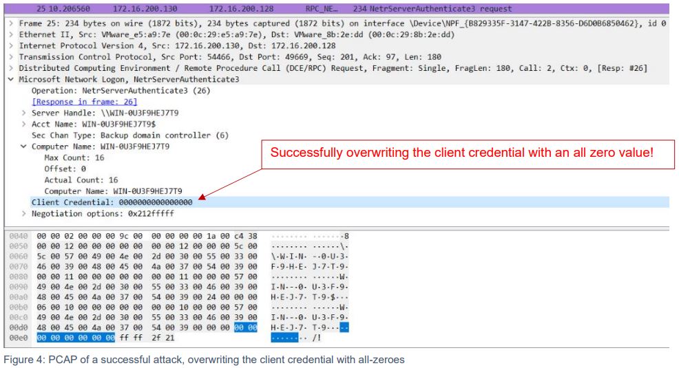This screenshot has width=679, height=368.
Task: Click hex offset 00e0 row
Action: [x=19, y=338]
